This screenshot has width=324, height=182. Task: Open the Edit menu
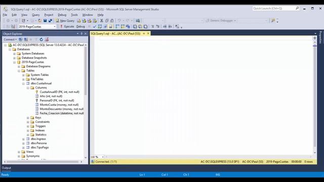(14, 15)
